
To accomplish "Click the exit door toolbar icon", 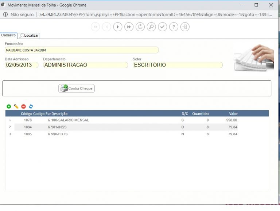I will [x=185, y=27].
